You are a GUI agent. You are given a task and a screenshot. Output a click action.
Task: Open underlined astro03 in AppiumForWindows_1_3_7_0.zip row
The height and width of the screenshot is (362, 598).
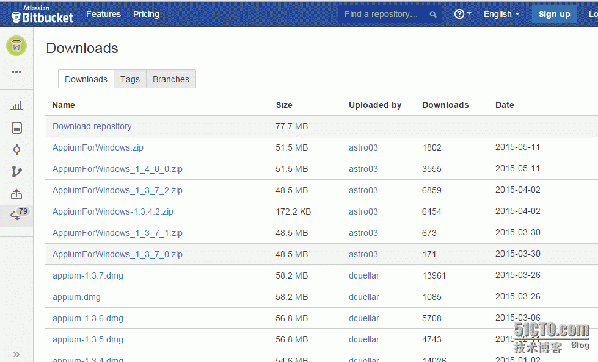click(363, 254)
